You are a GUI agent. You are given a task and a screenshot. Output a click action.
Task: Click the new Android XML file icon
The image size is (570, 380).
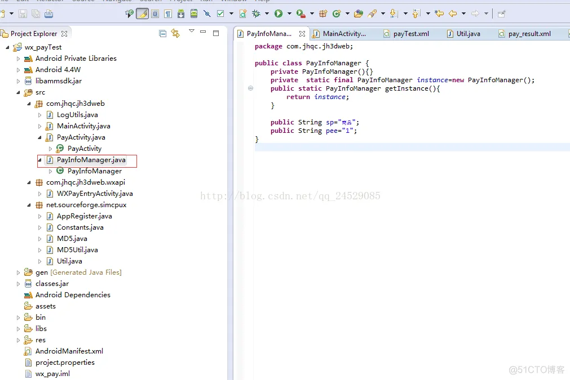point(243,14)
